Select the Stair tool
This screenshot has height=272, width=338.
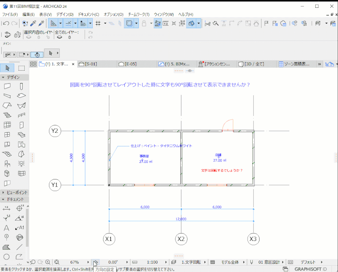tap(7, 115)
